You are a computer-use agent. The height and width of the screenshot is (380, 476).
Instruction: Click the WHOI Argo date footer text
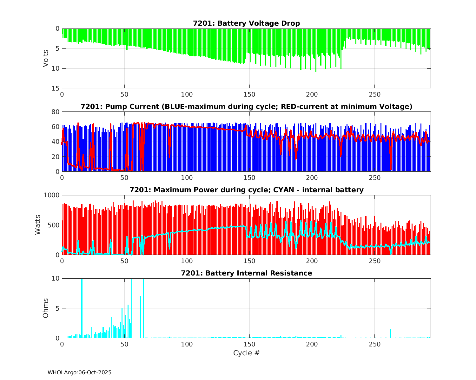[79, 373]
